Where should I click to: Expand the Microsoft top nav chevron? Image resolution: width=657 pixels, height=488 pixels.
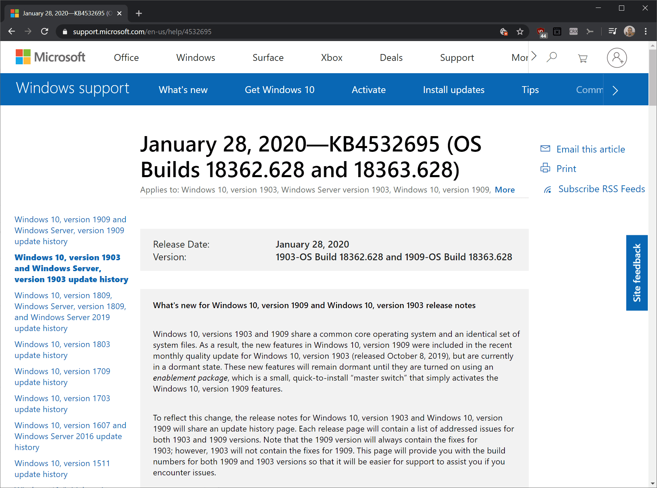tap(534, 56)
